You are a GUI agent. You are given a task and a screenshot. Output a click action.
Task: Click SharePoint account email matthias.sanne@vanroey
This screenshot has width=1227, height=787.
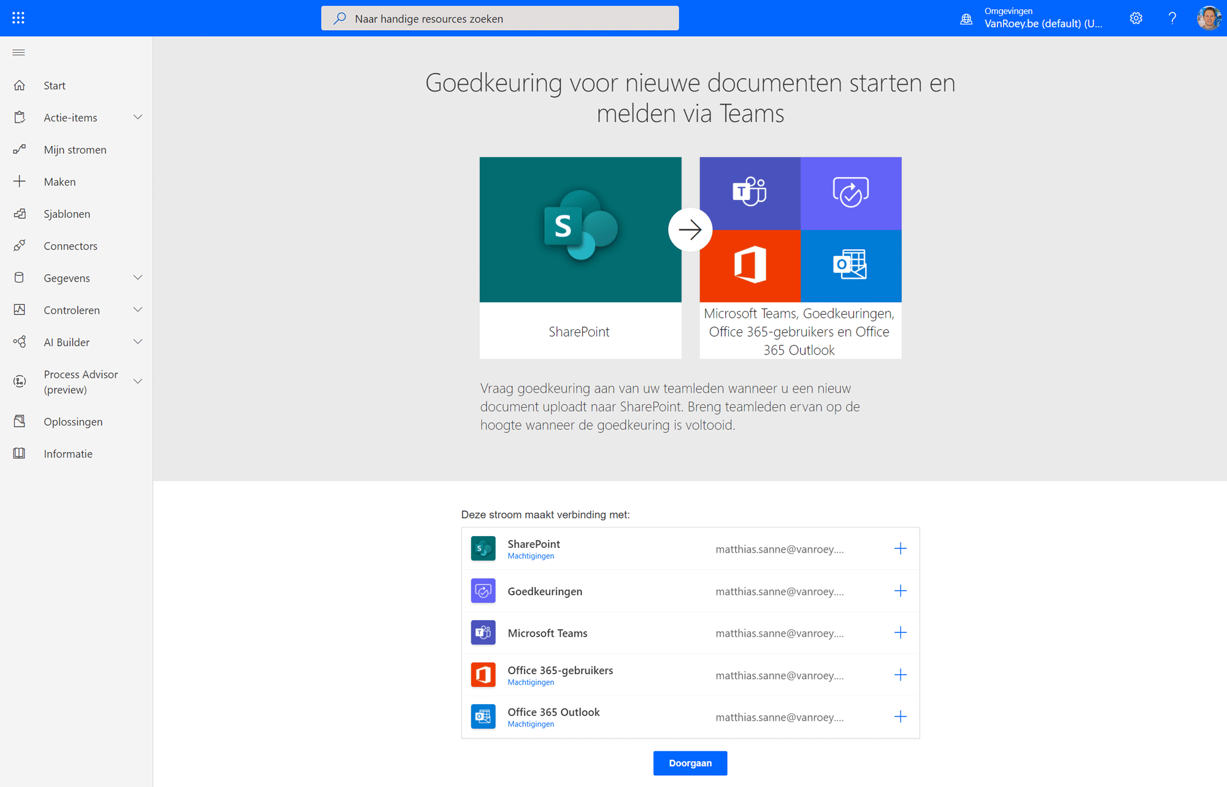pos(779,549)
